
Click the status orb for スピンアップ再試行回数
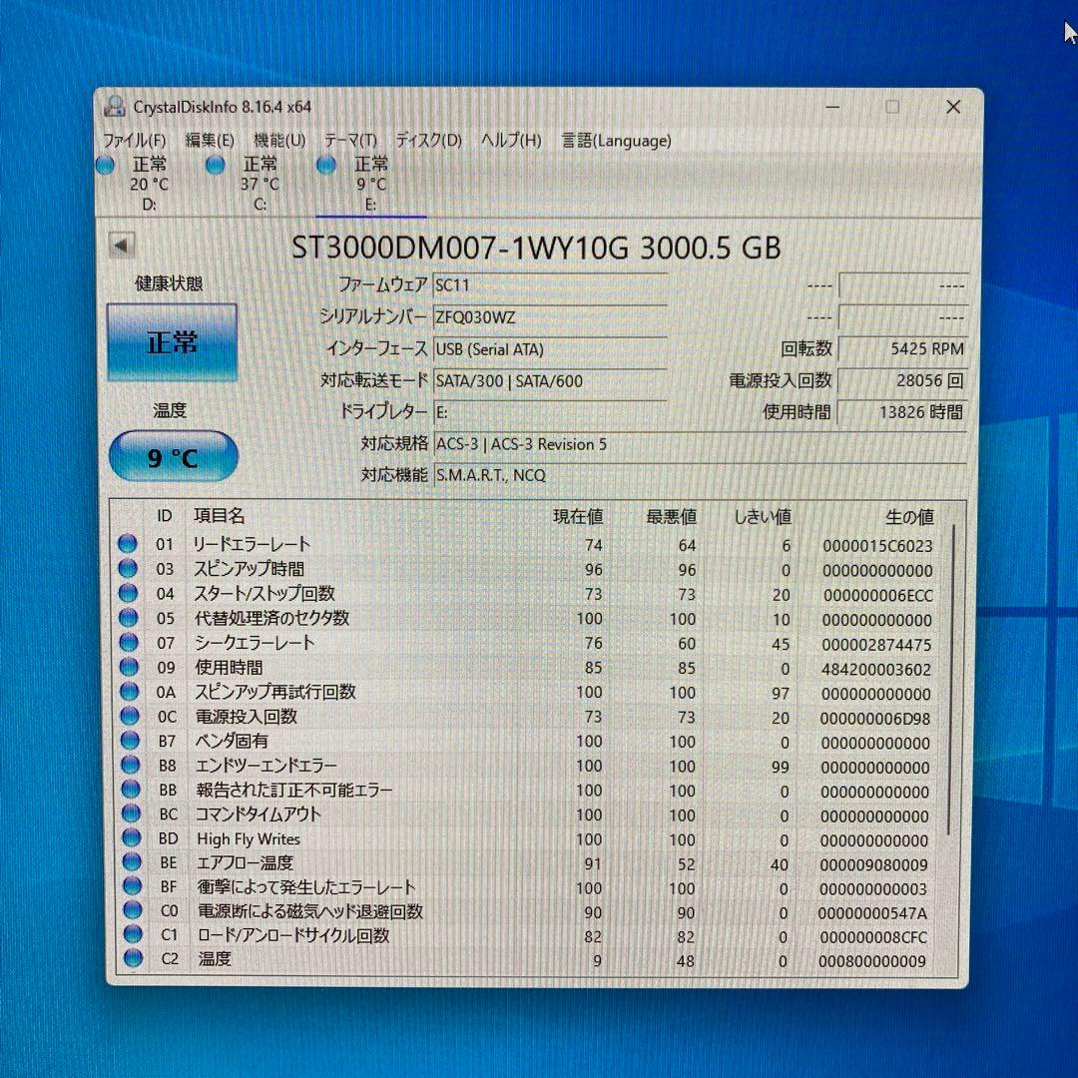click(x=129, y=691)
